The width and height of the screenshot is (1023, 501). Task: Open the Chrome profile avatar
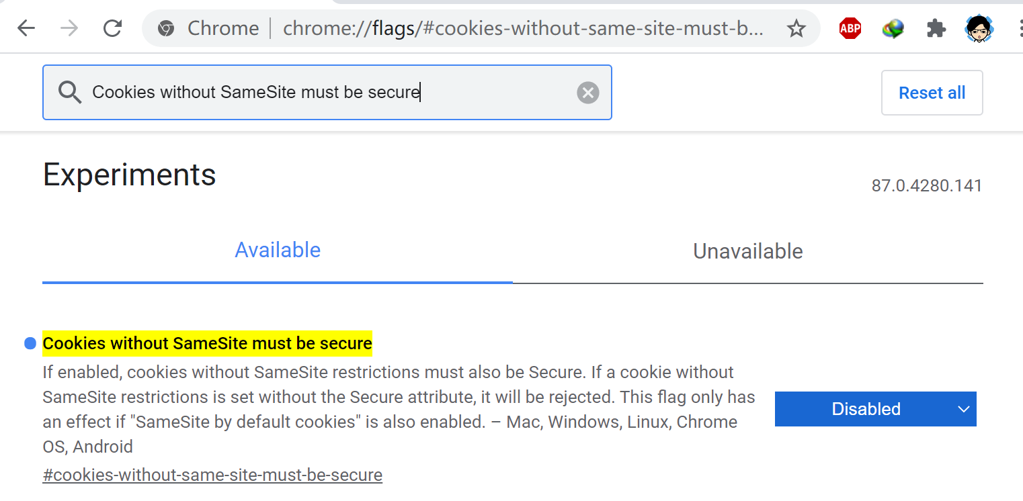(979, 28)
